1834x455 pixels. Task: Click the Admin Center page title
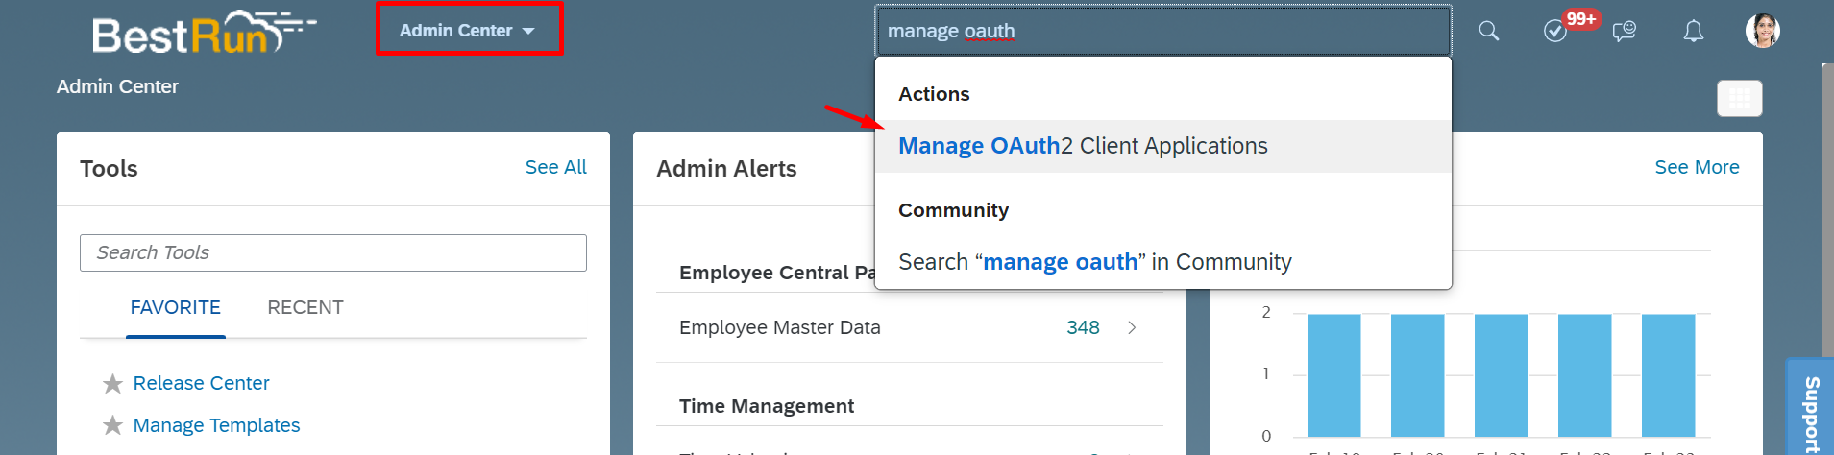pyautogui.click(x=117, y=86)
